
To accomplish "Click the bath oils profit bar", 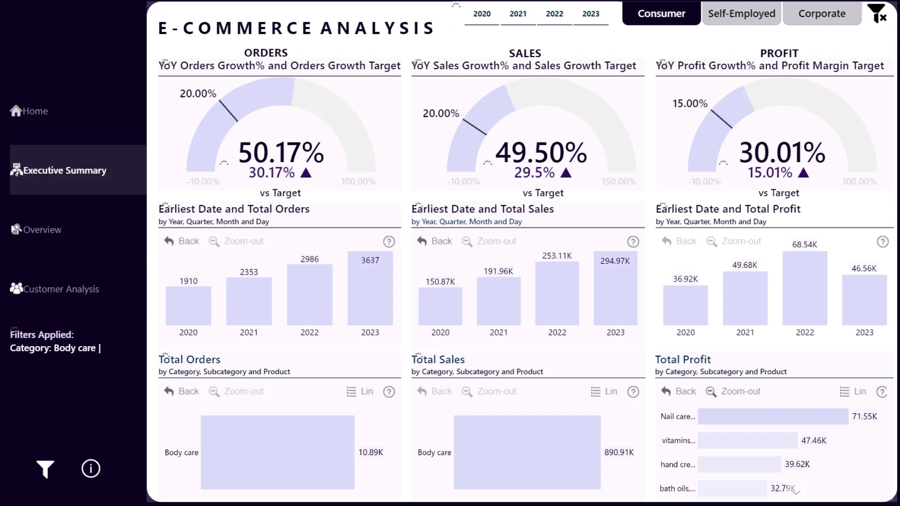I will point(732,488).
